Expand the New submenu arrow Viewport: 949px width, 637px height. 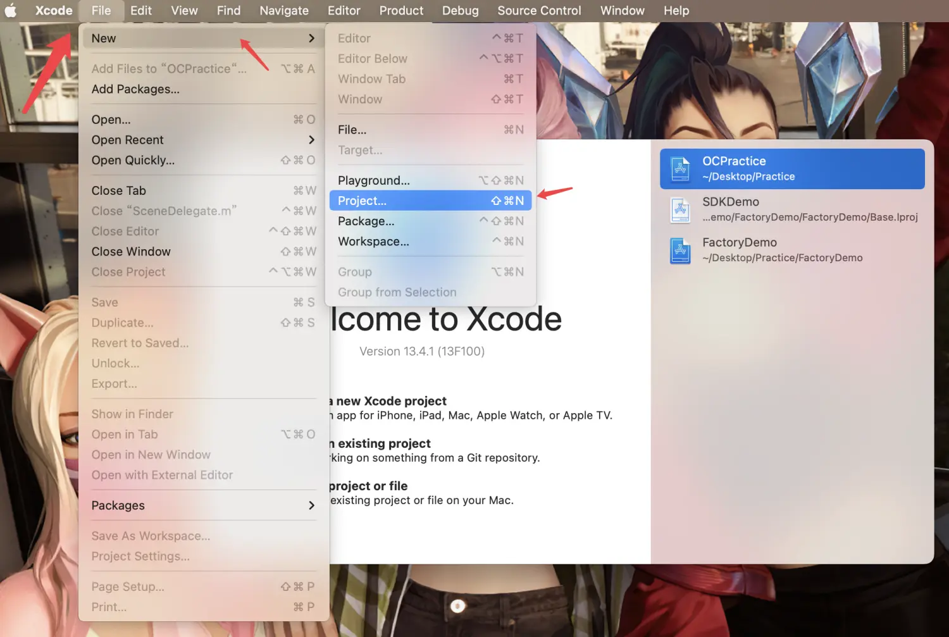click(x=311, y=39)
